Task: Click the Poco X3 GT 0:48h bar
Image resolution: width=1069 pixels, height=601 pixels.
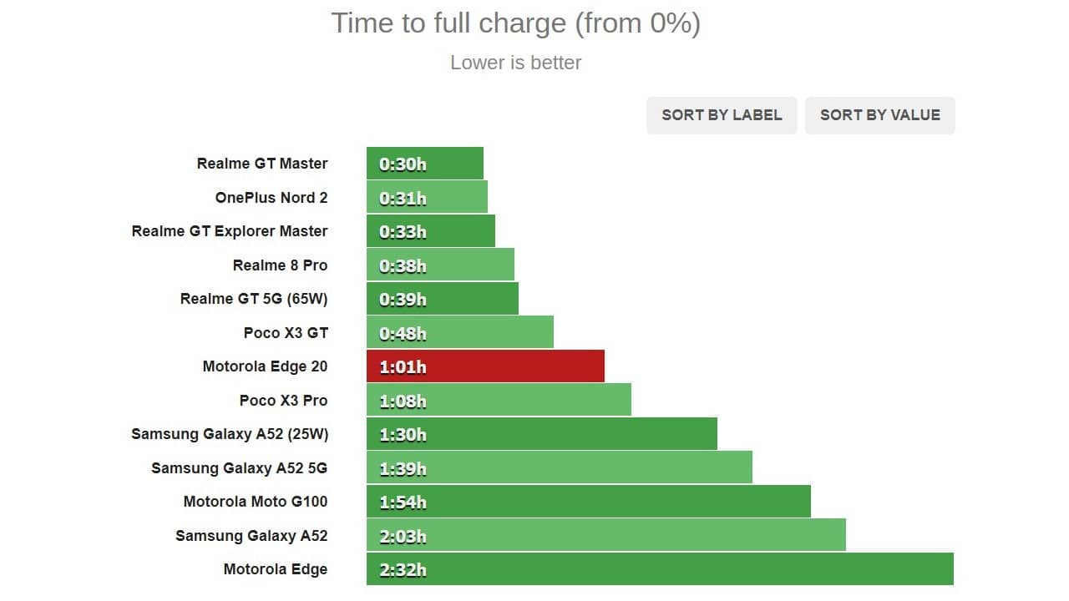Action: (459, 333)
